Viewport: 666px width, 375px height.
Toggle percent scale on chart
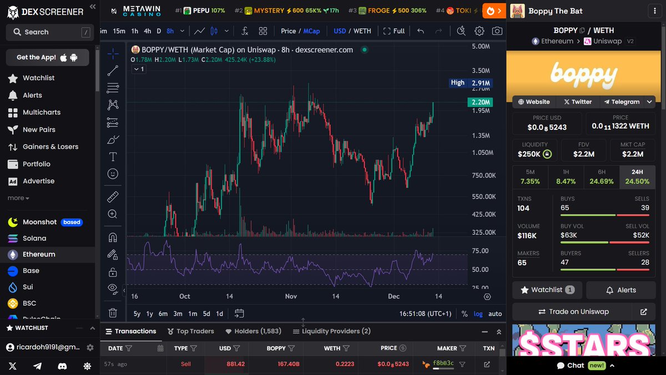pyautogui.click(x=465, y=314)
